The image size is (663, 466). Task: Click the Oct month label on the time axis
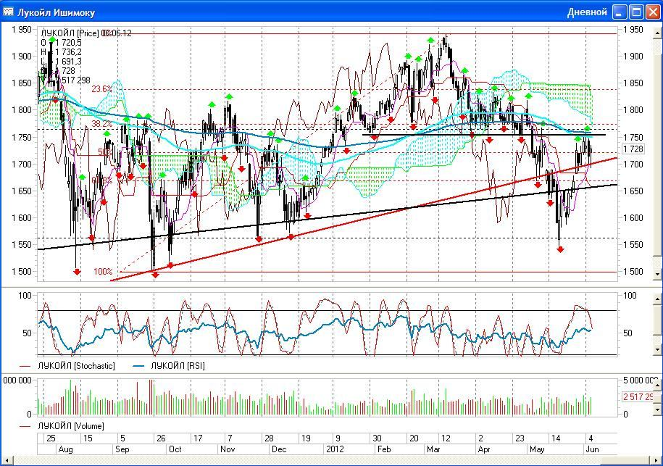(x=175, y=449)
